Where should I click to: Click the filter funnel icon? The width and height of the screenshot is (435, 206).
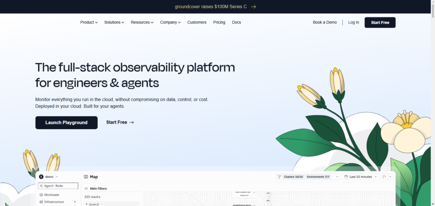(x=280, y=177)
